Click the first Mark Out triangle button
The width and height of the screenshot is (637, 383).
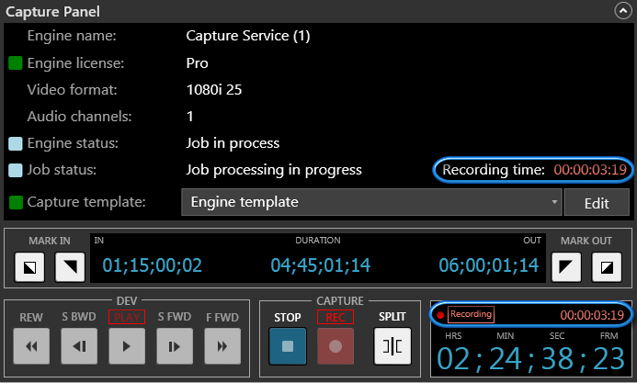coord(566,267)
